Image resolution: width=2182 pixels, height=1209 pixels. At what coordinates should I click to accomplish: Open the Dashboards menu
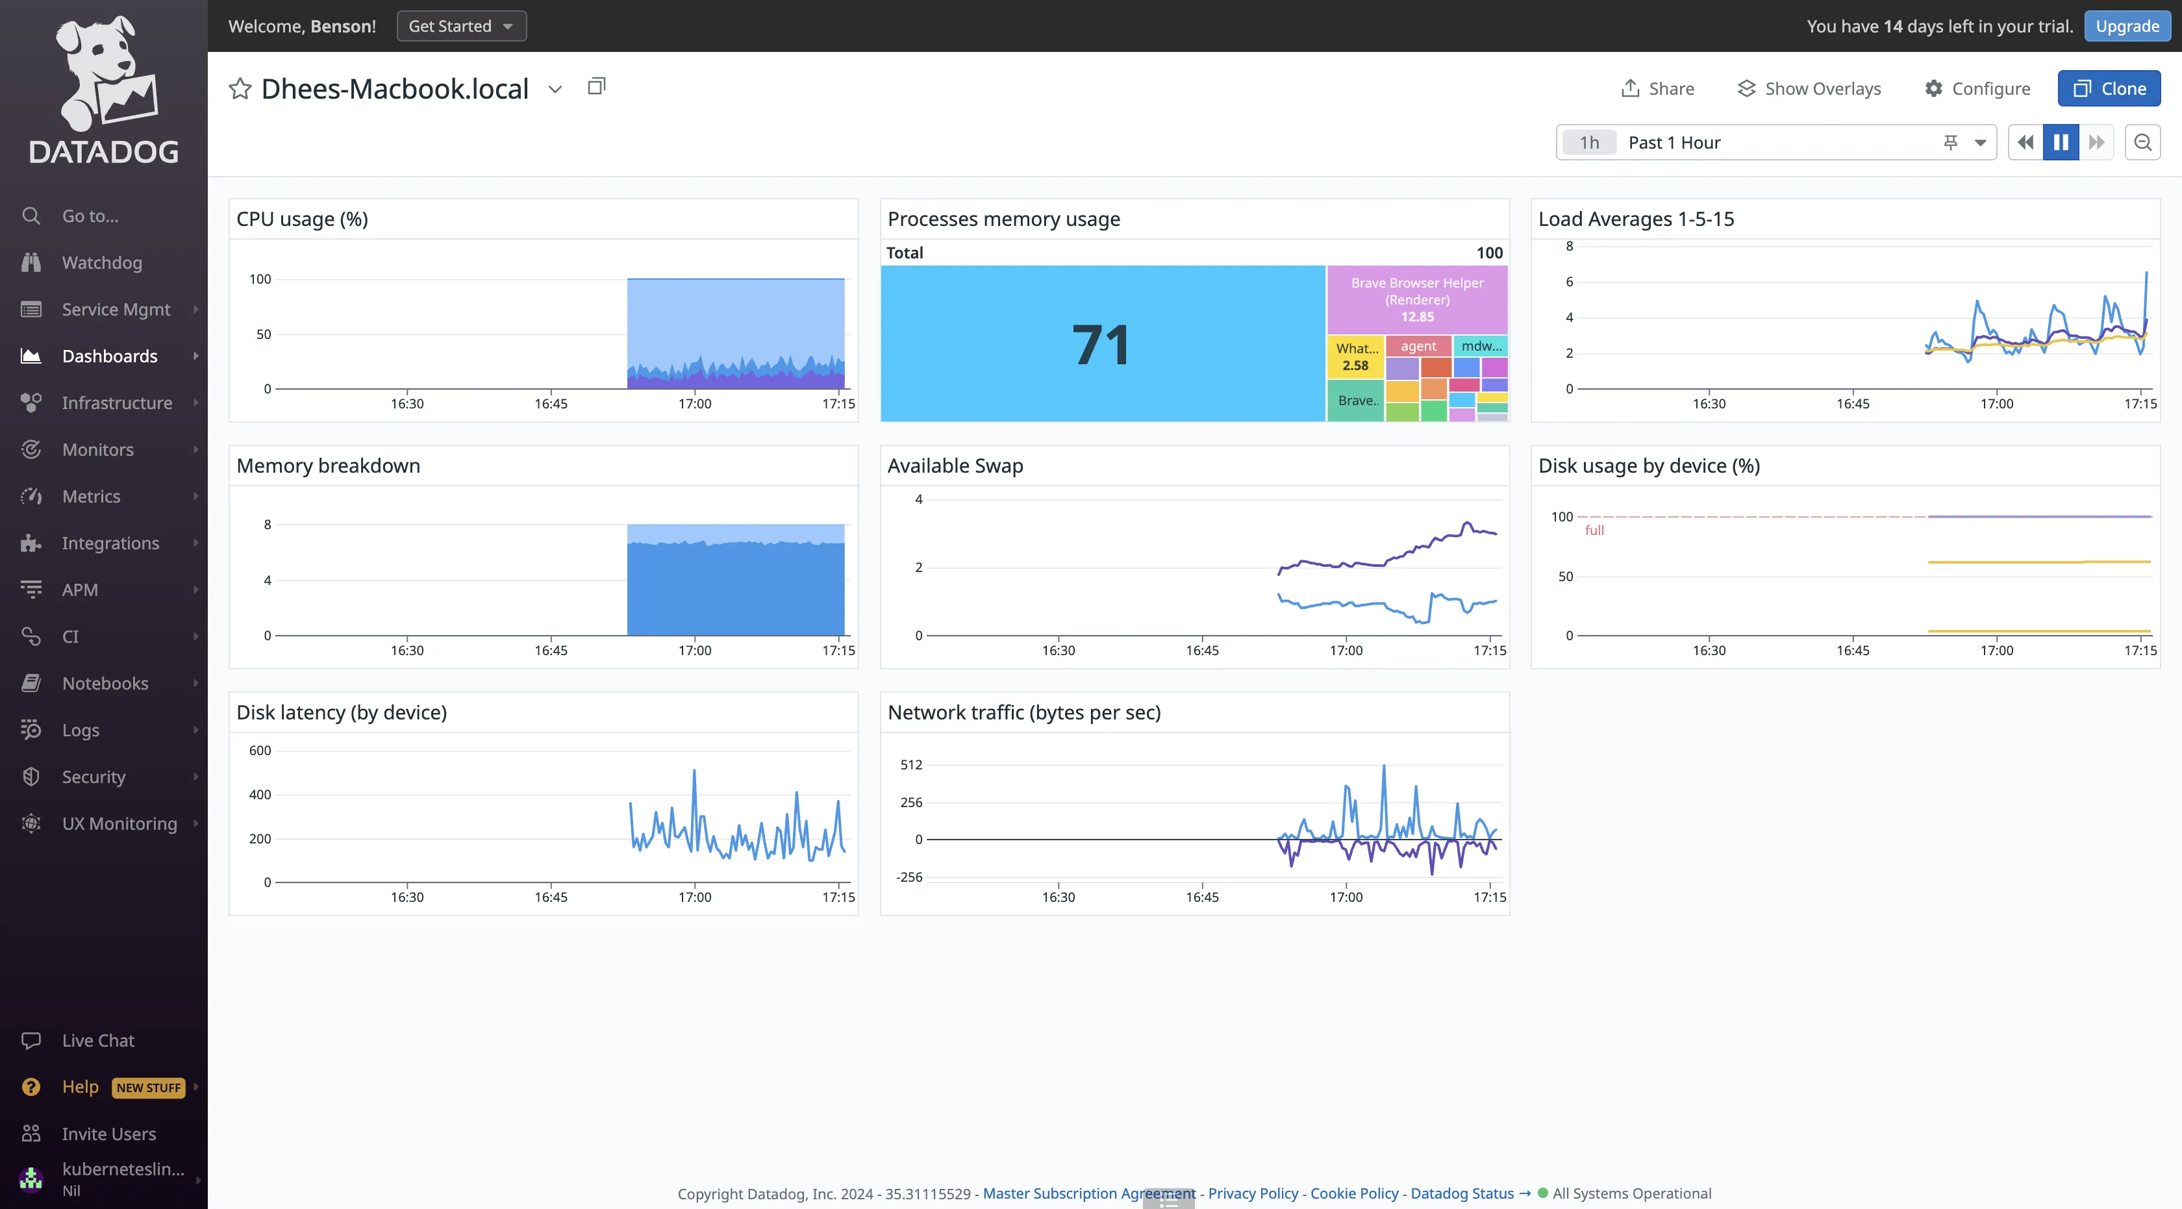point(109,356)
